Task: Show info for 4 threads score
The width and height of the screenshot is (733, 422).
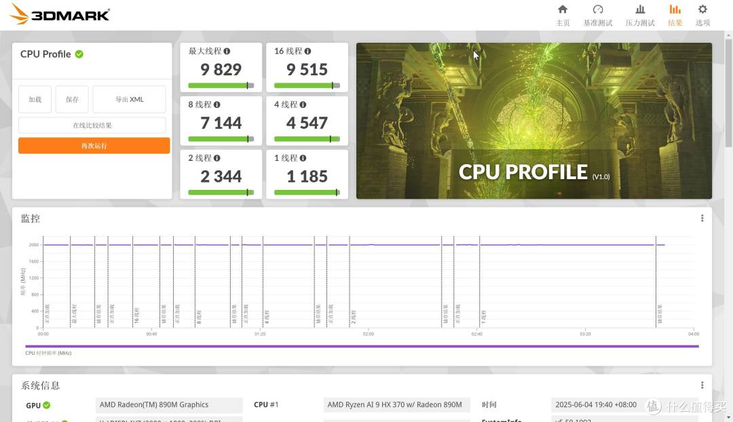Action: 303,104
